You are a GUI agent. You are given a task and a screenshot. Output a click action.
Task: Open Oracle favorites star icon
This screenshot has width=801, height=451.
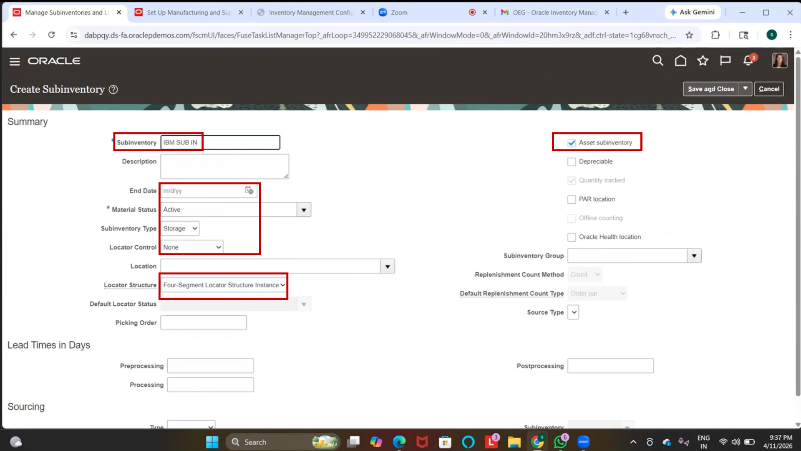[703, 61]
